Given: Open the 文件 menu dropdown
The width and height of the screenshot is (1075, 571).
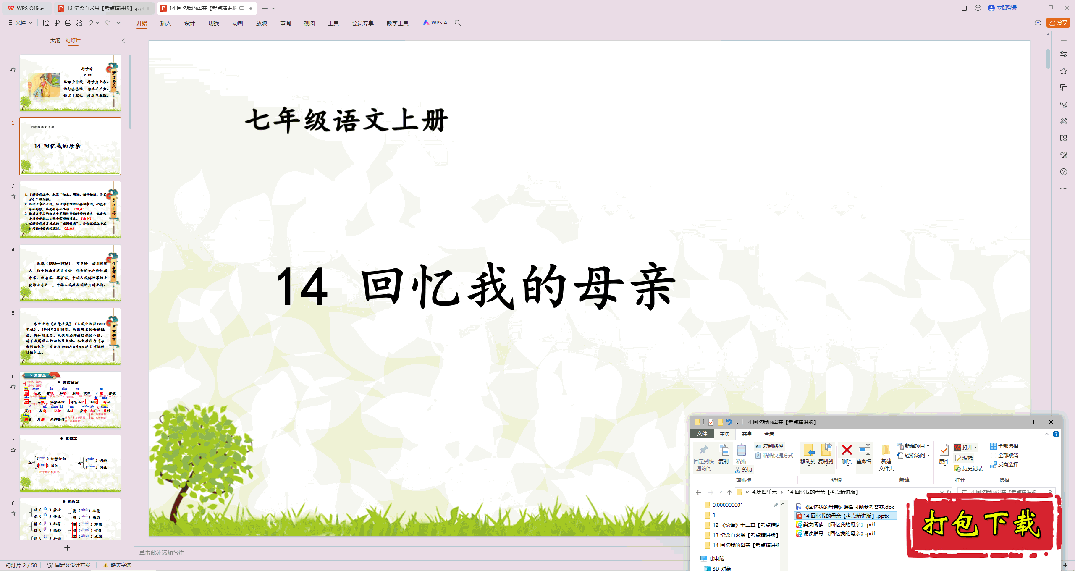Looking at the screenshot, I should (x=20, y=23).
